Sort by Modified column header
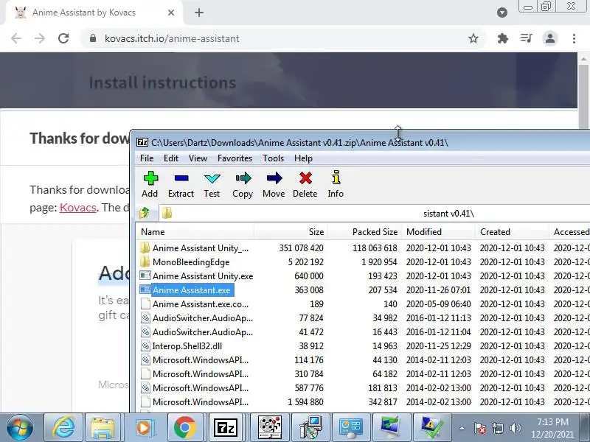590x442 pixels. point(438,232)
